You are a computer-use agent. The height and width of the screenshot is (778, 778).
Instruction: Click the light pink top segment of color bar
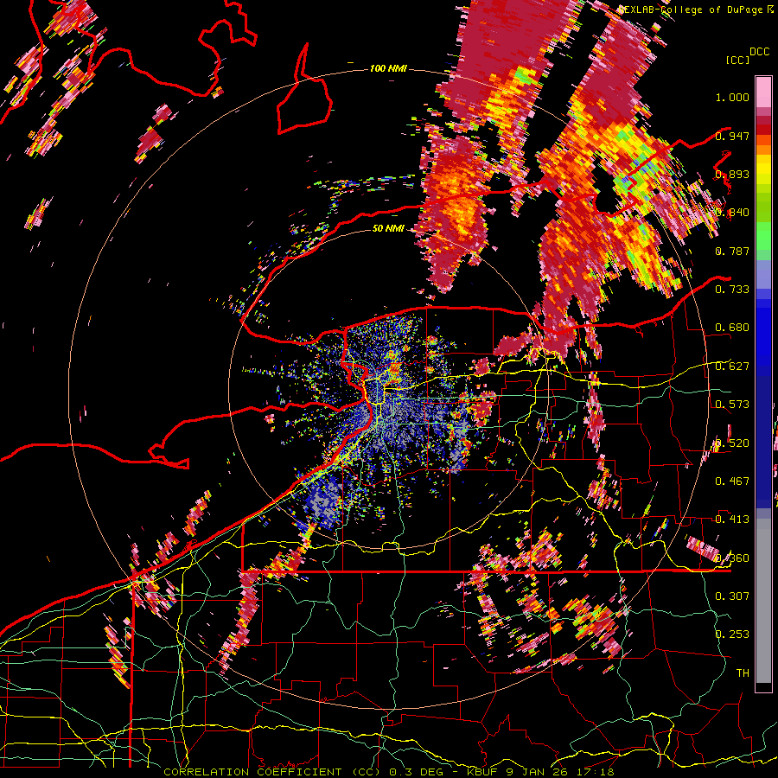pyautogui.click(x=763, y=92)
